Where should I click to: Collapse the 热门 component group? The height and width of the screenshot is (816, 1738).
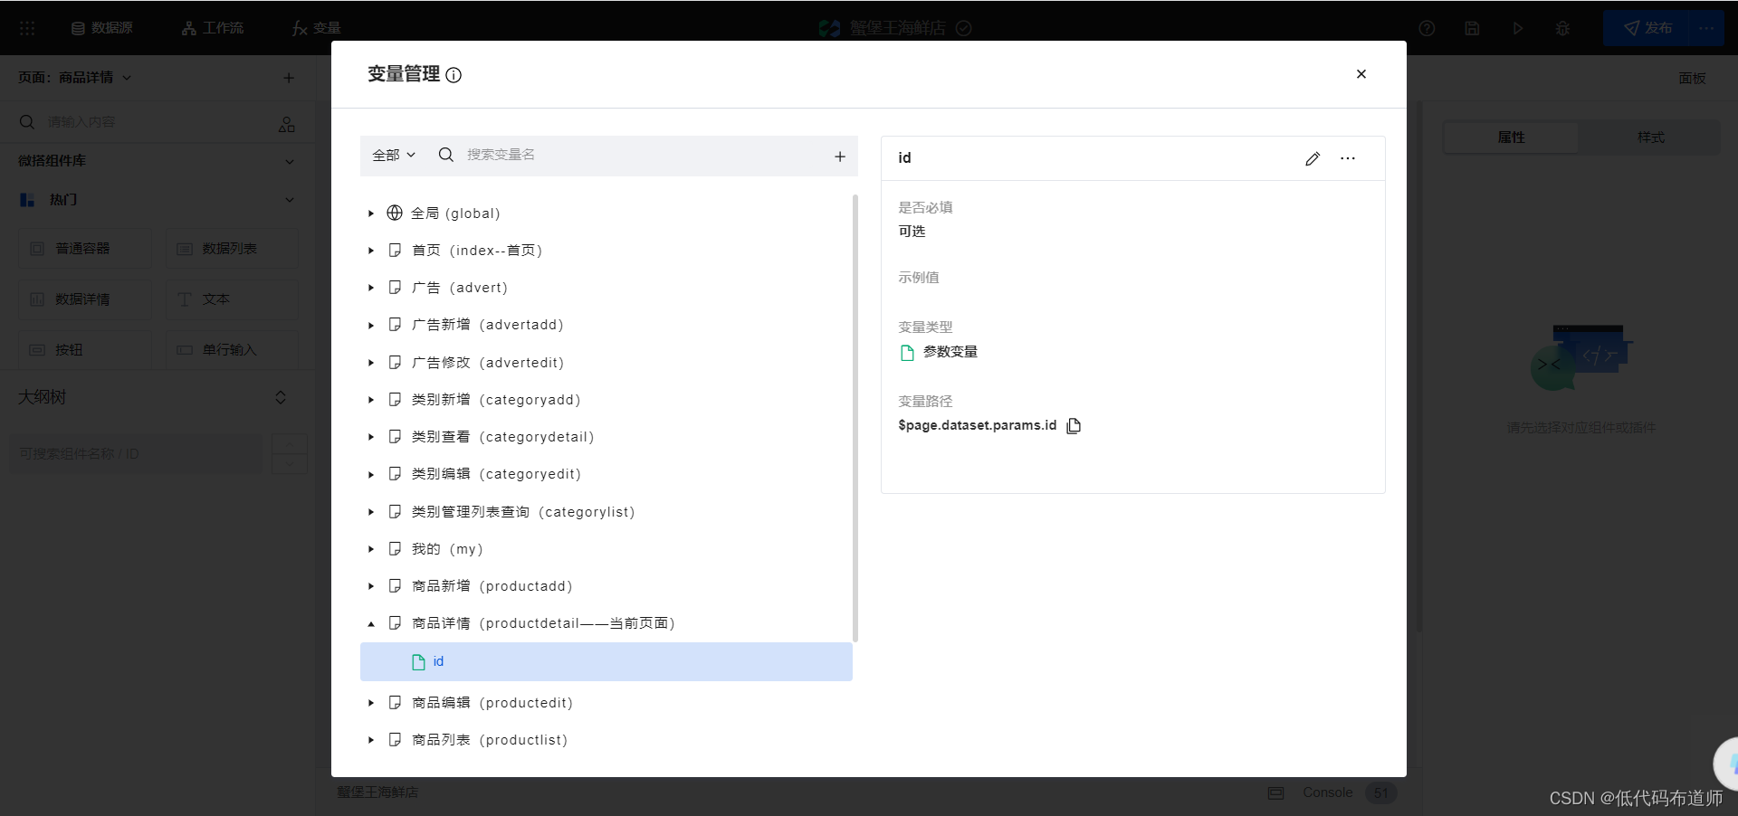(x=290, y=200)
